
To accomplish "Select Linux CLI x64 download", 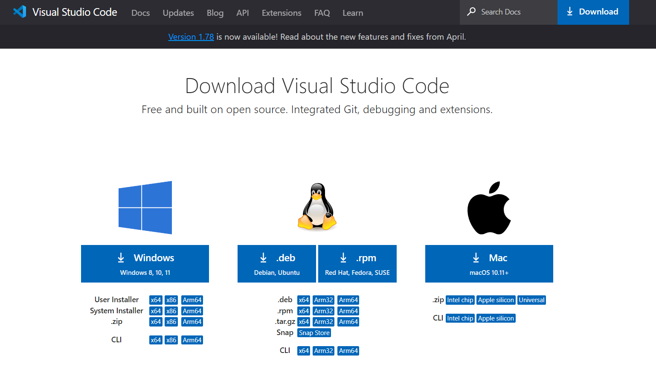I will pos(304,351).
